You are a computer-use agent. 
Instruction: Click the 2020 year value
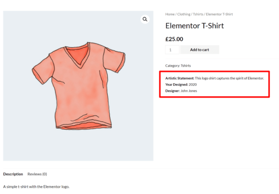[193, 84]
